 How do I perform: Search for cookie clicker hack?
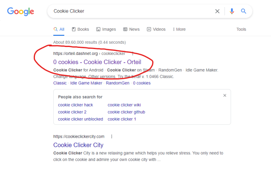pyautogui.click(x=75, y=105)
